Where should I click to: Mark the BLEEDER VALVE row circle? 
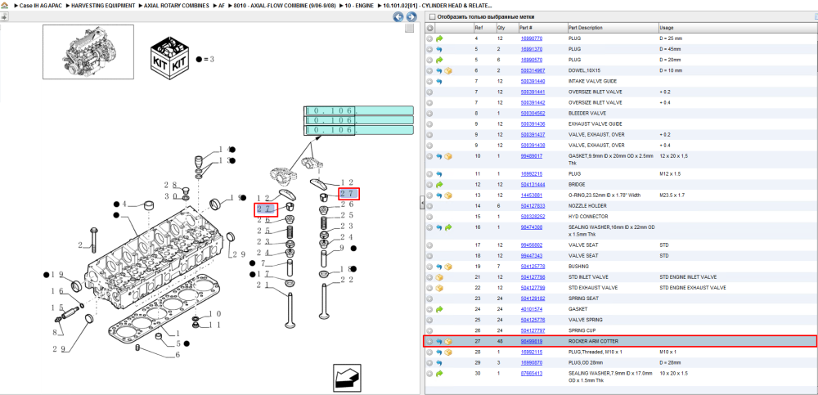430,113
